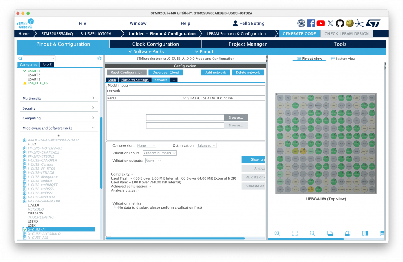Viewport: 403px width, 262px height.
Task: Open the File menu
Action: pos(83,23)
